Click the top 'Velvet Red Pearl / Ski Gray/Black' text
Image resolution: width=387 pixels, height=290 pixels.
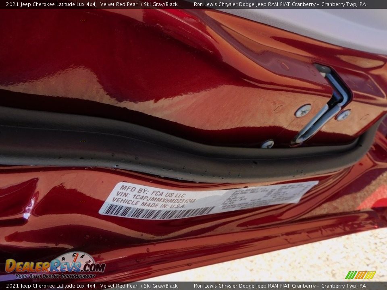click(139, 4)
